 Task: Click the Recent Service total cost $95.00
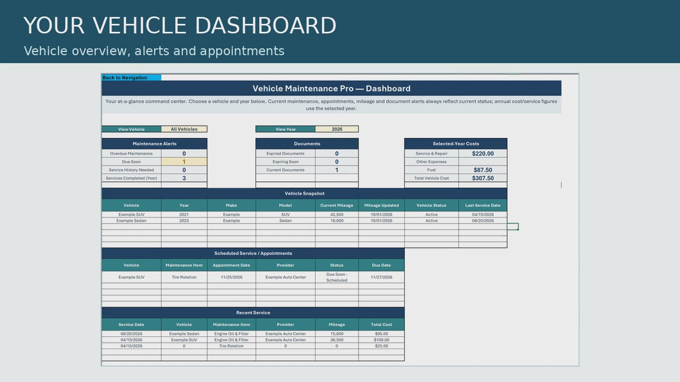click(381, 334)
